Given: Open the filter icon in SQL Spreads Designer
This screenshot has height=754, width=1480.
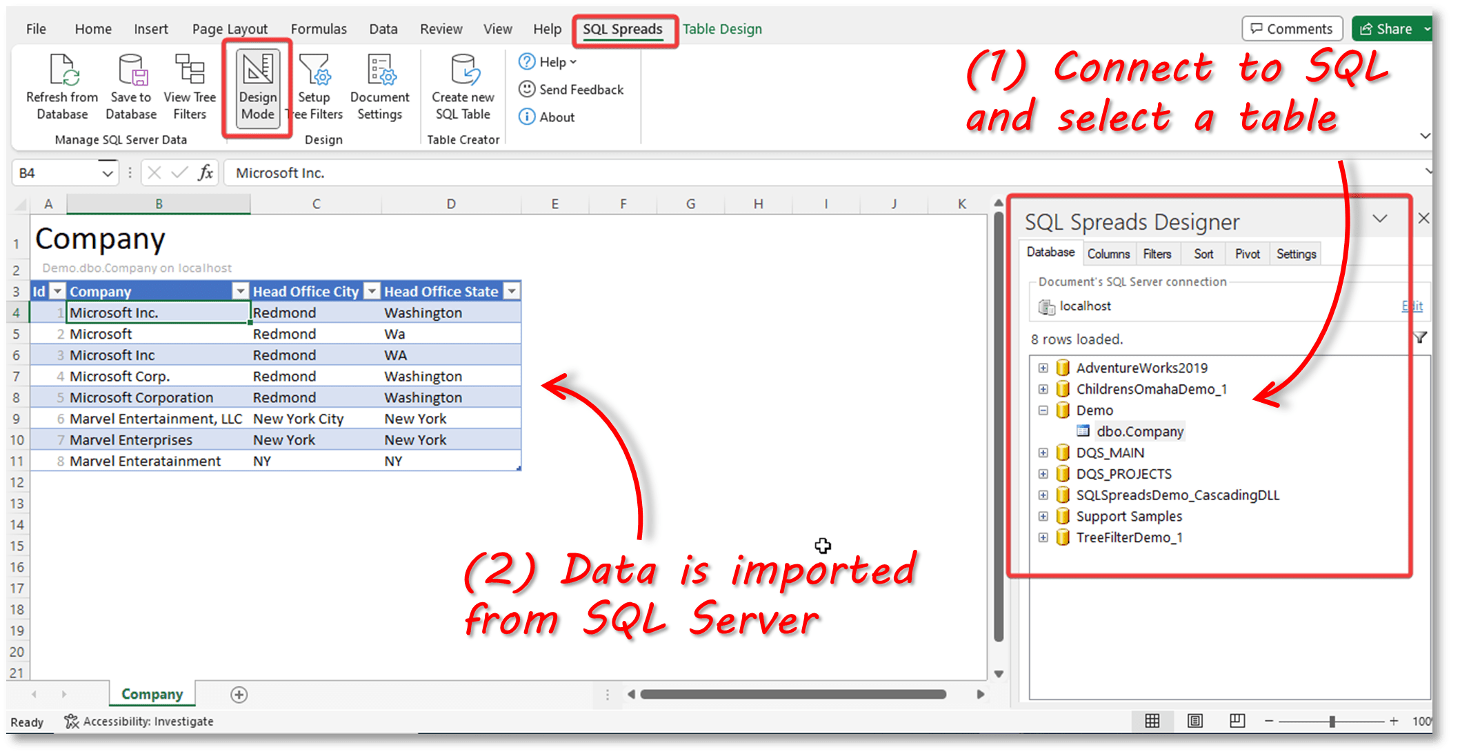Looking at the screenshot, I should pyautogui.click(x=1420, y=338).
